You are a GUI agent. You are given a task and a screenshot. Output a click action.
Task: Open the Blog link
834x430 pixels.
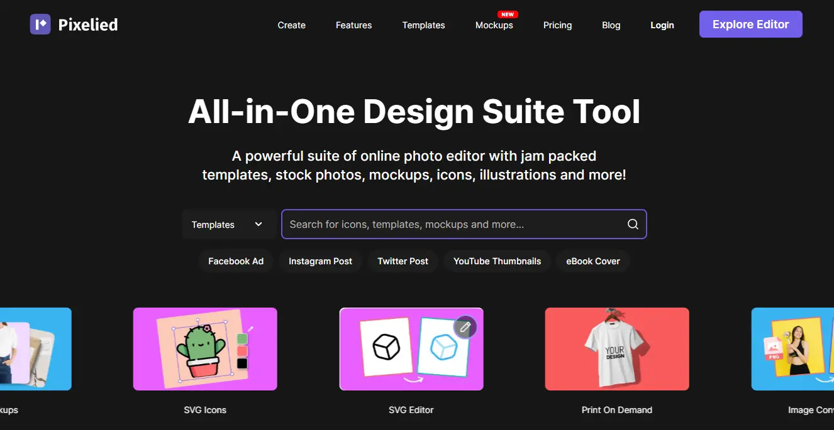tap(611, 25)
